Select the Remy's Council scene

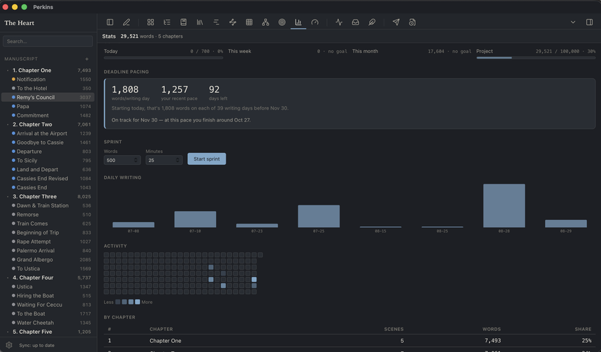(48, 97)
